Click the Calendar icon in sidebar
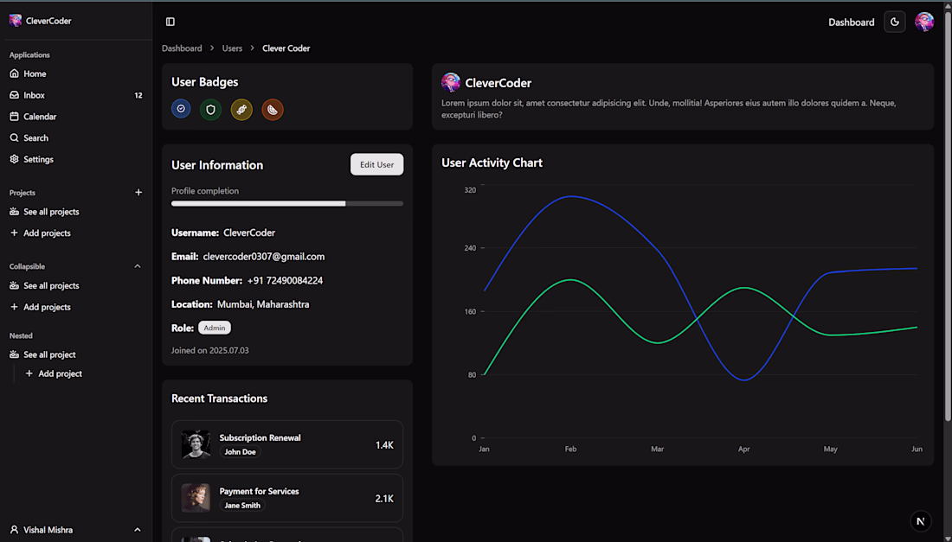952x542 pixels. coord(15,117)
